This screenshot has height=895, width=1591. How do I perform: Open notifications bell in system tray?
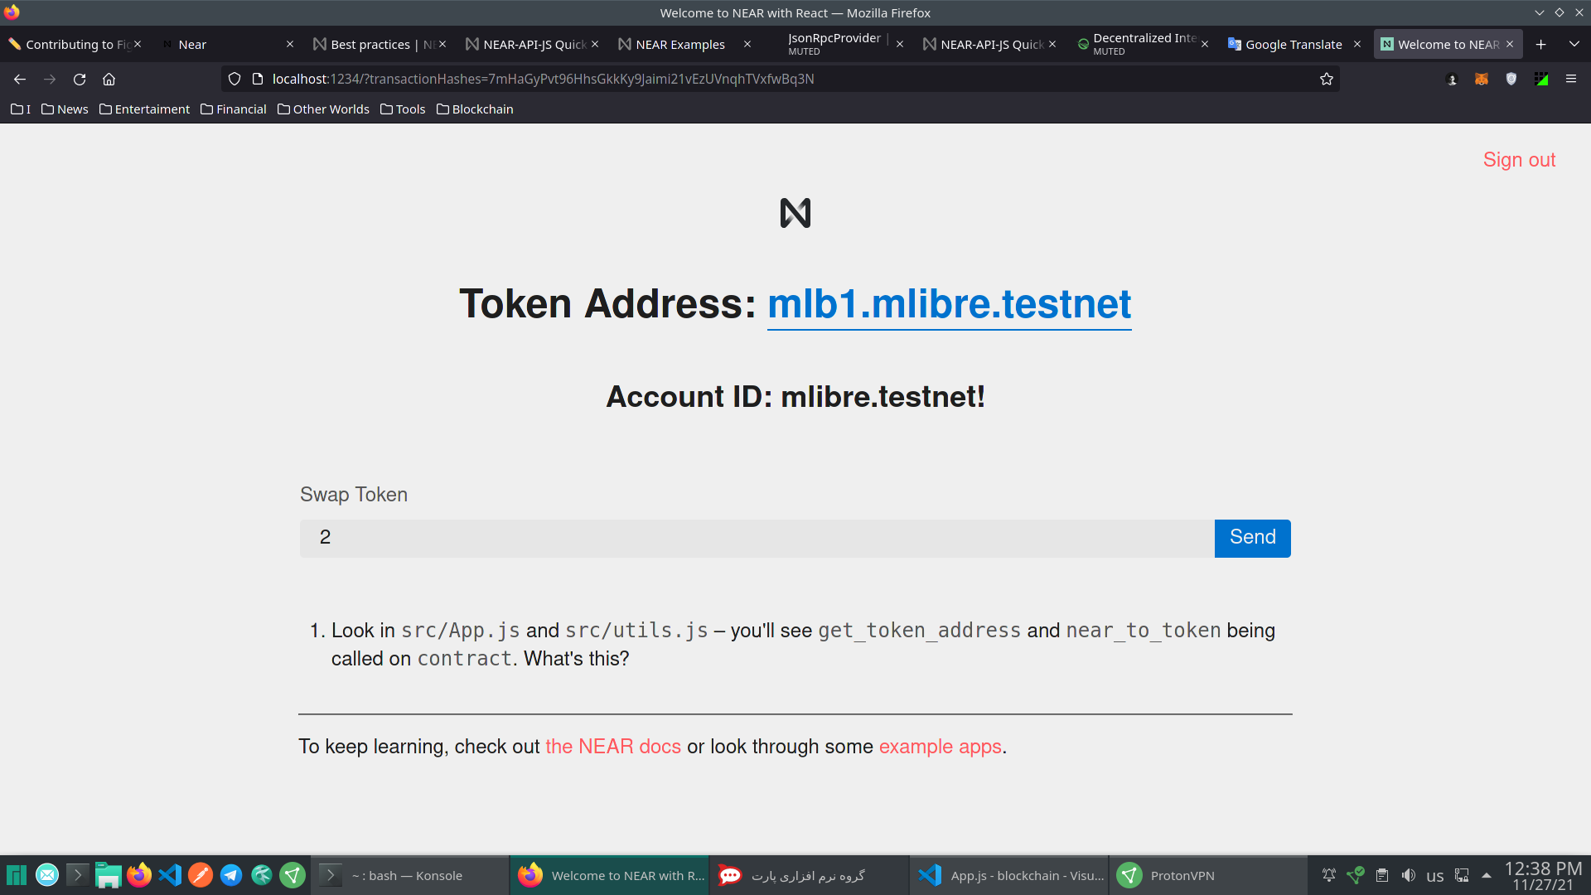pyautogui.click(x=1329, y=875)
